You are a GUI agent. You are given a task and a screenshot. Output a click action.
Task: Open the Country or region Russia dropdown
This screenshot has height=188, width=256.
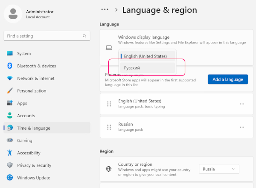click(219, 169)
